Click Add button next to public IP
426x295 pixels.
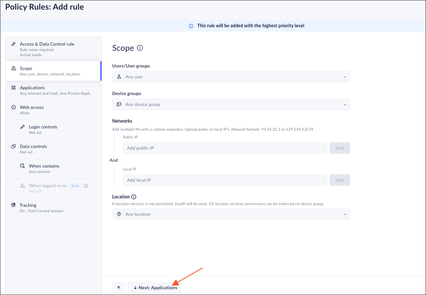pos(340,148)
